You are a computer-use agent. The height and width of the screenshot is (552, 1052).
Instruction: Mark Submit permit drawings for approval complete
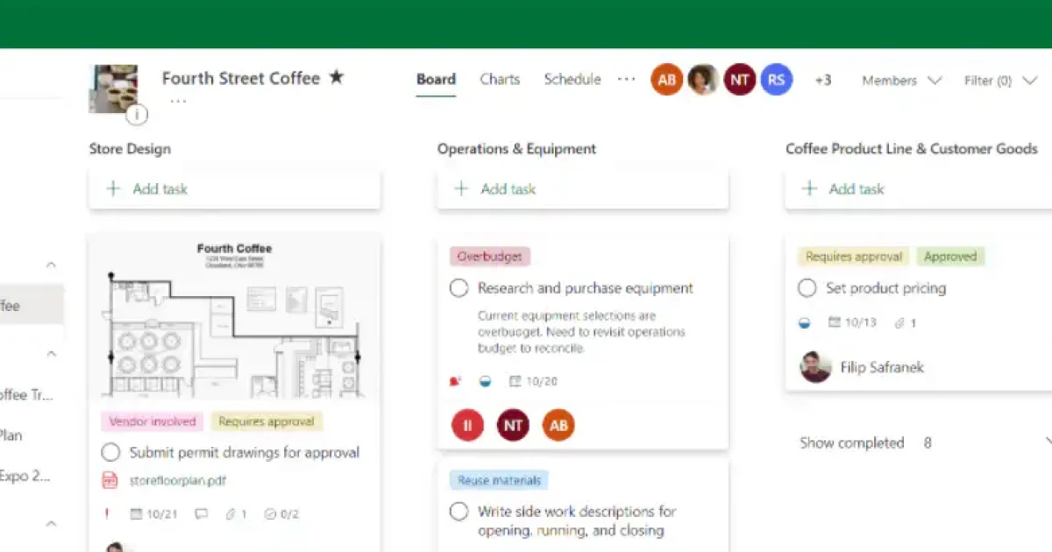110,452
